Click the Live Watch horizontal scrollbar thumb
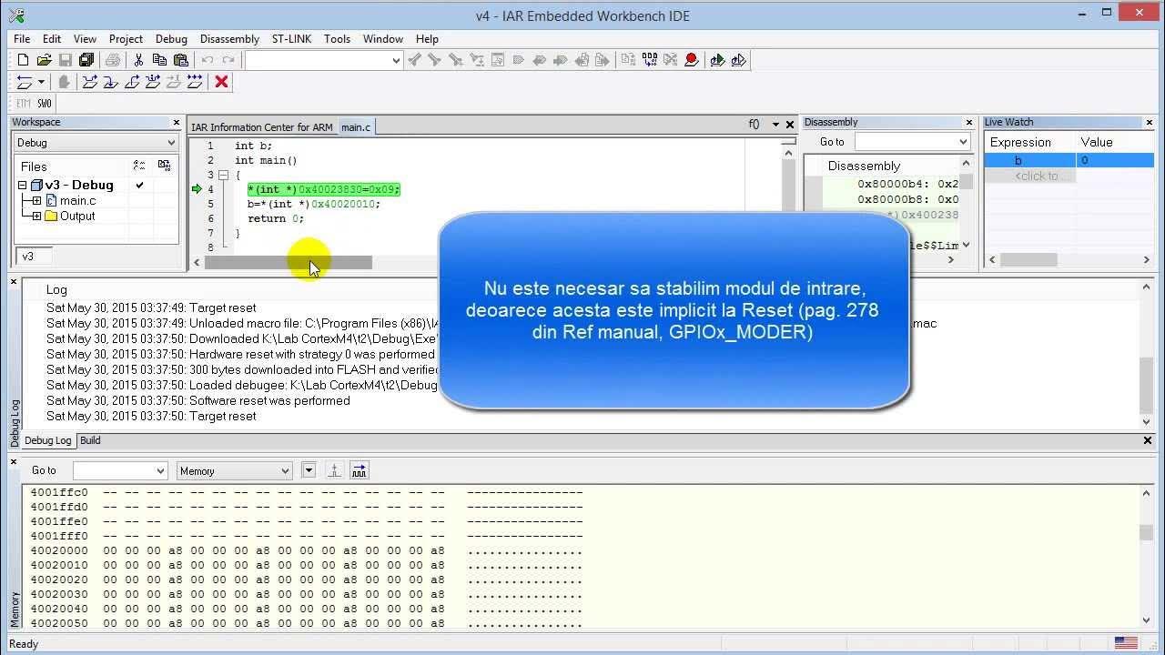Screen dimensions: 1165x655 (1028, 259)
